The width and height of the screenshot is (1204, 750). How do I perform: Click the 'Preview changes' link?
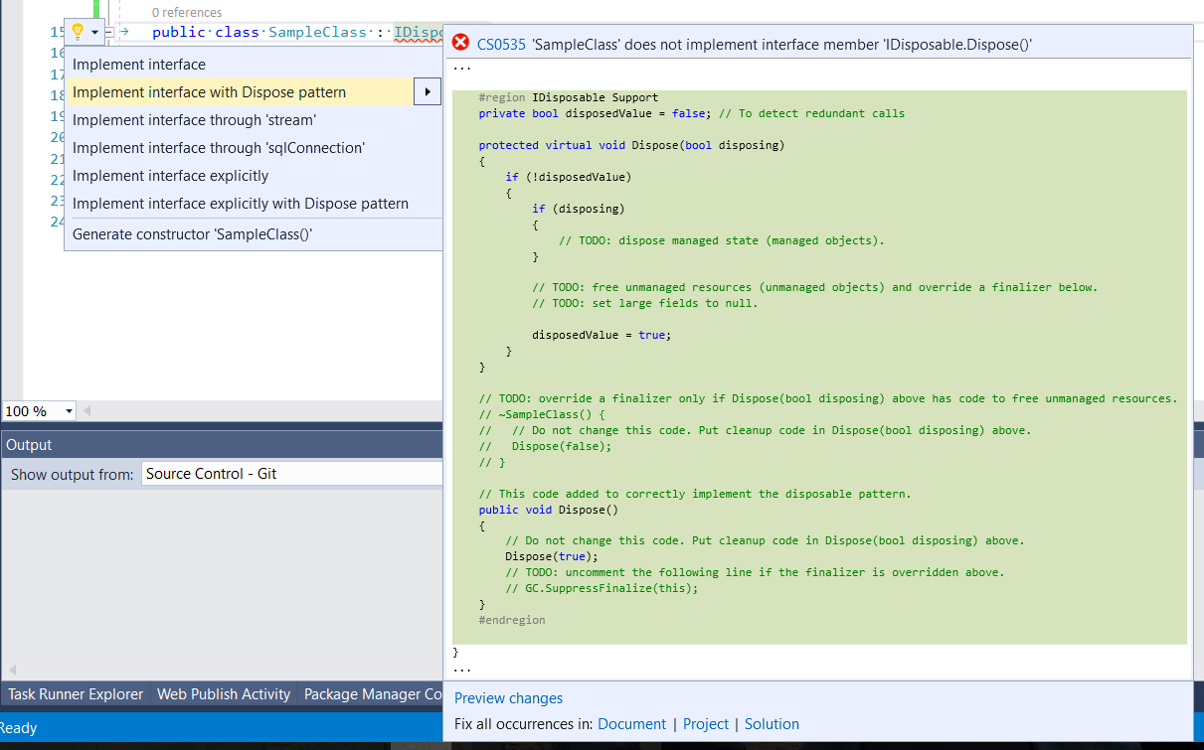pyautogui.click(x=508, y=697)
